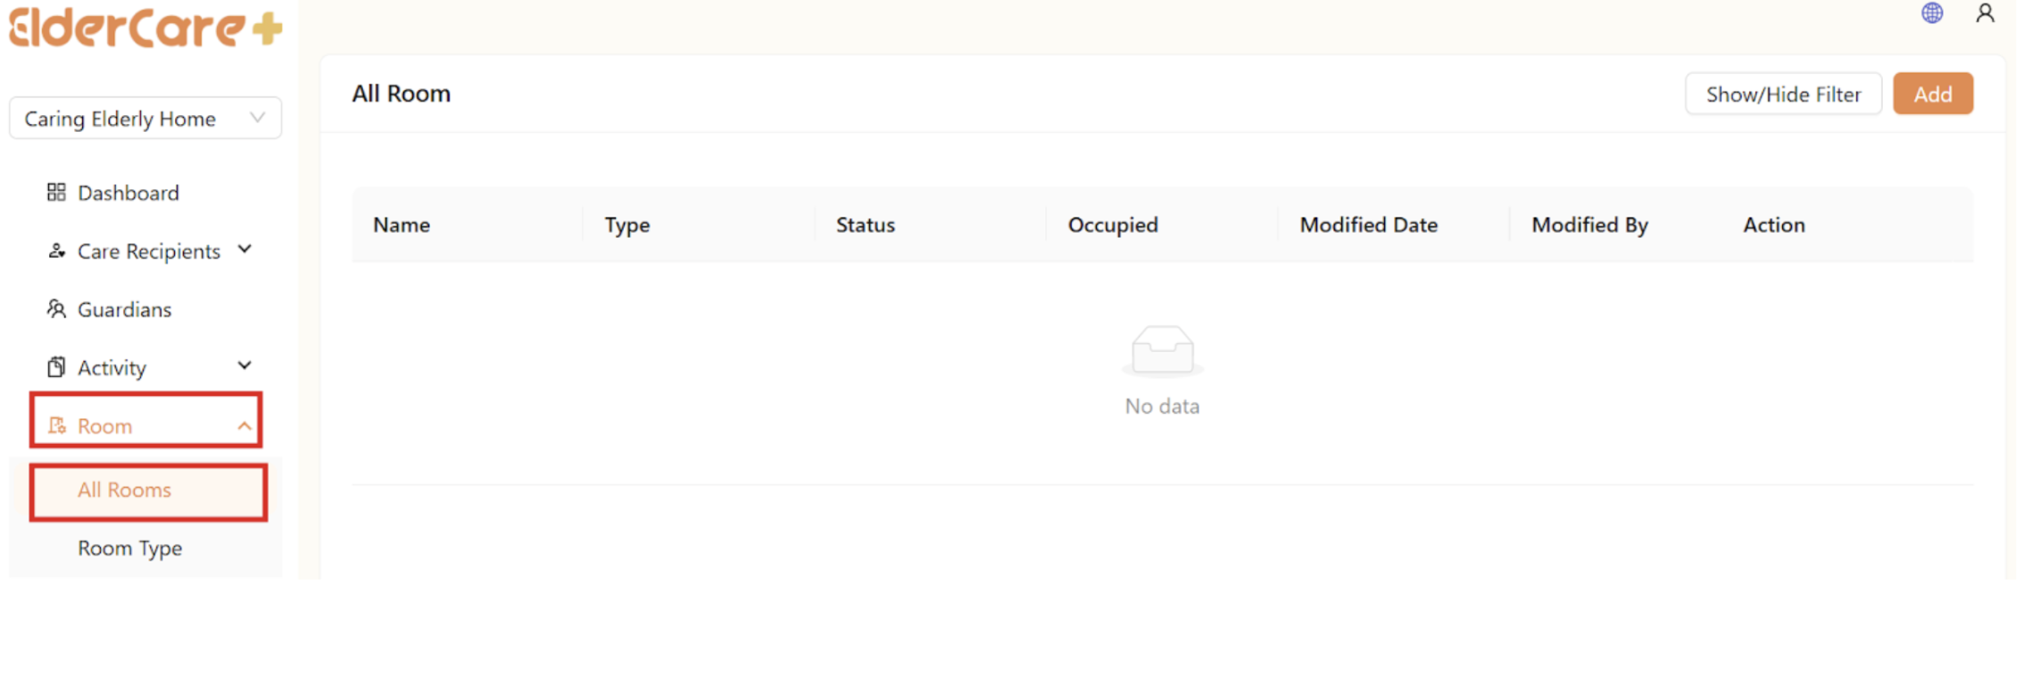The height and width of the screenshot is (674, 2024).
Task: Open the Room Type menu item
Action: pyautogui.click(x=130, y=548)
